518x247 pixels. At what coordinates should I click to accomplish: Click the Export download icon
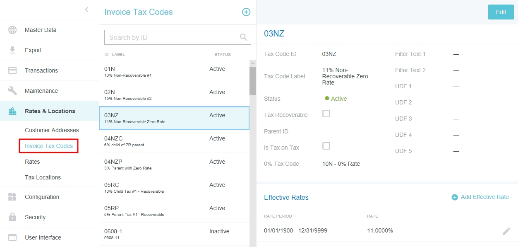tap(12, 50)
